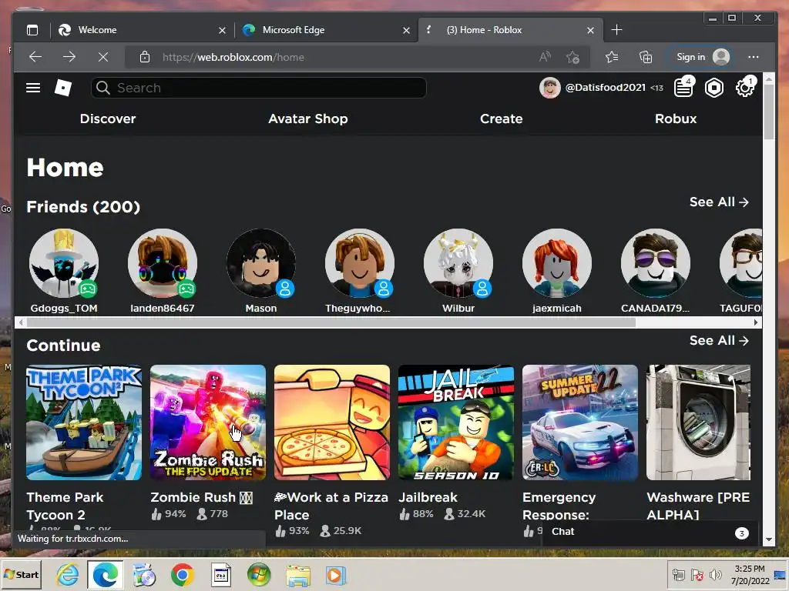Click Sign in on the Edge toolbar
789x591 pixels.
pos(700,57)
